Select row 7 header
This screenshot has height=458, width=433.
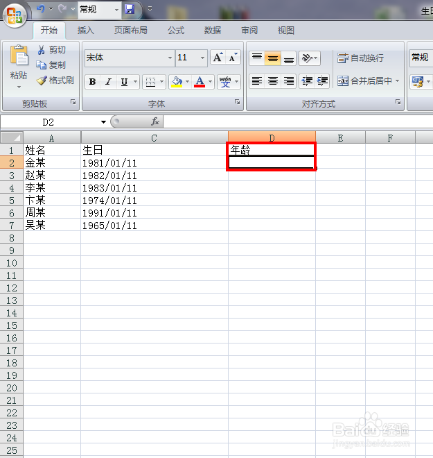(12, 225)
